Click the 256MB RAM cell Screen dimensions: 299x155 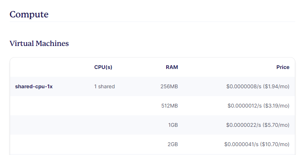pyautogui.click(x=169, y=86)
